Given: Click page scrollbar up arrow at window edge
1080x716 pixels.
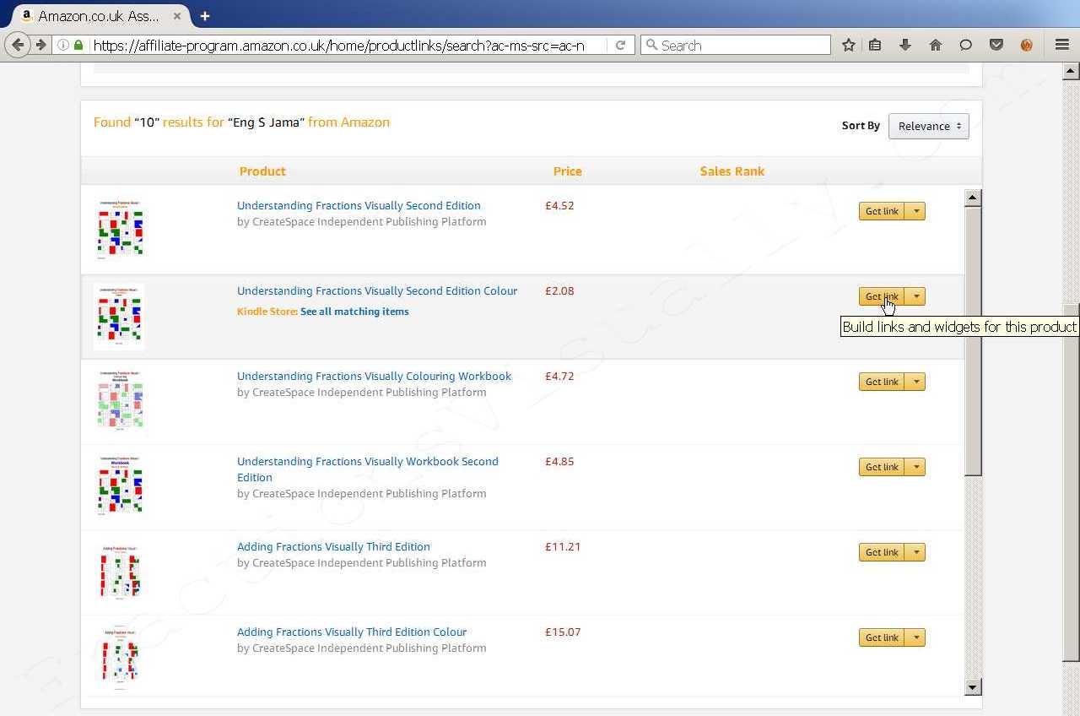Looking at the screenshot, I should point(1071,71).
